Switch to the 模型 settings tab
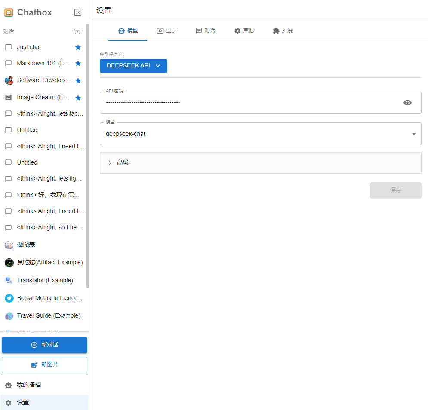Screen dimensions: 428x410 128,31
